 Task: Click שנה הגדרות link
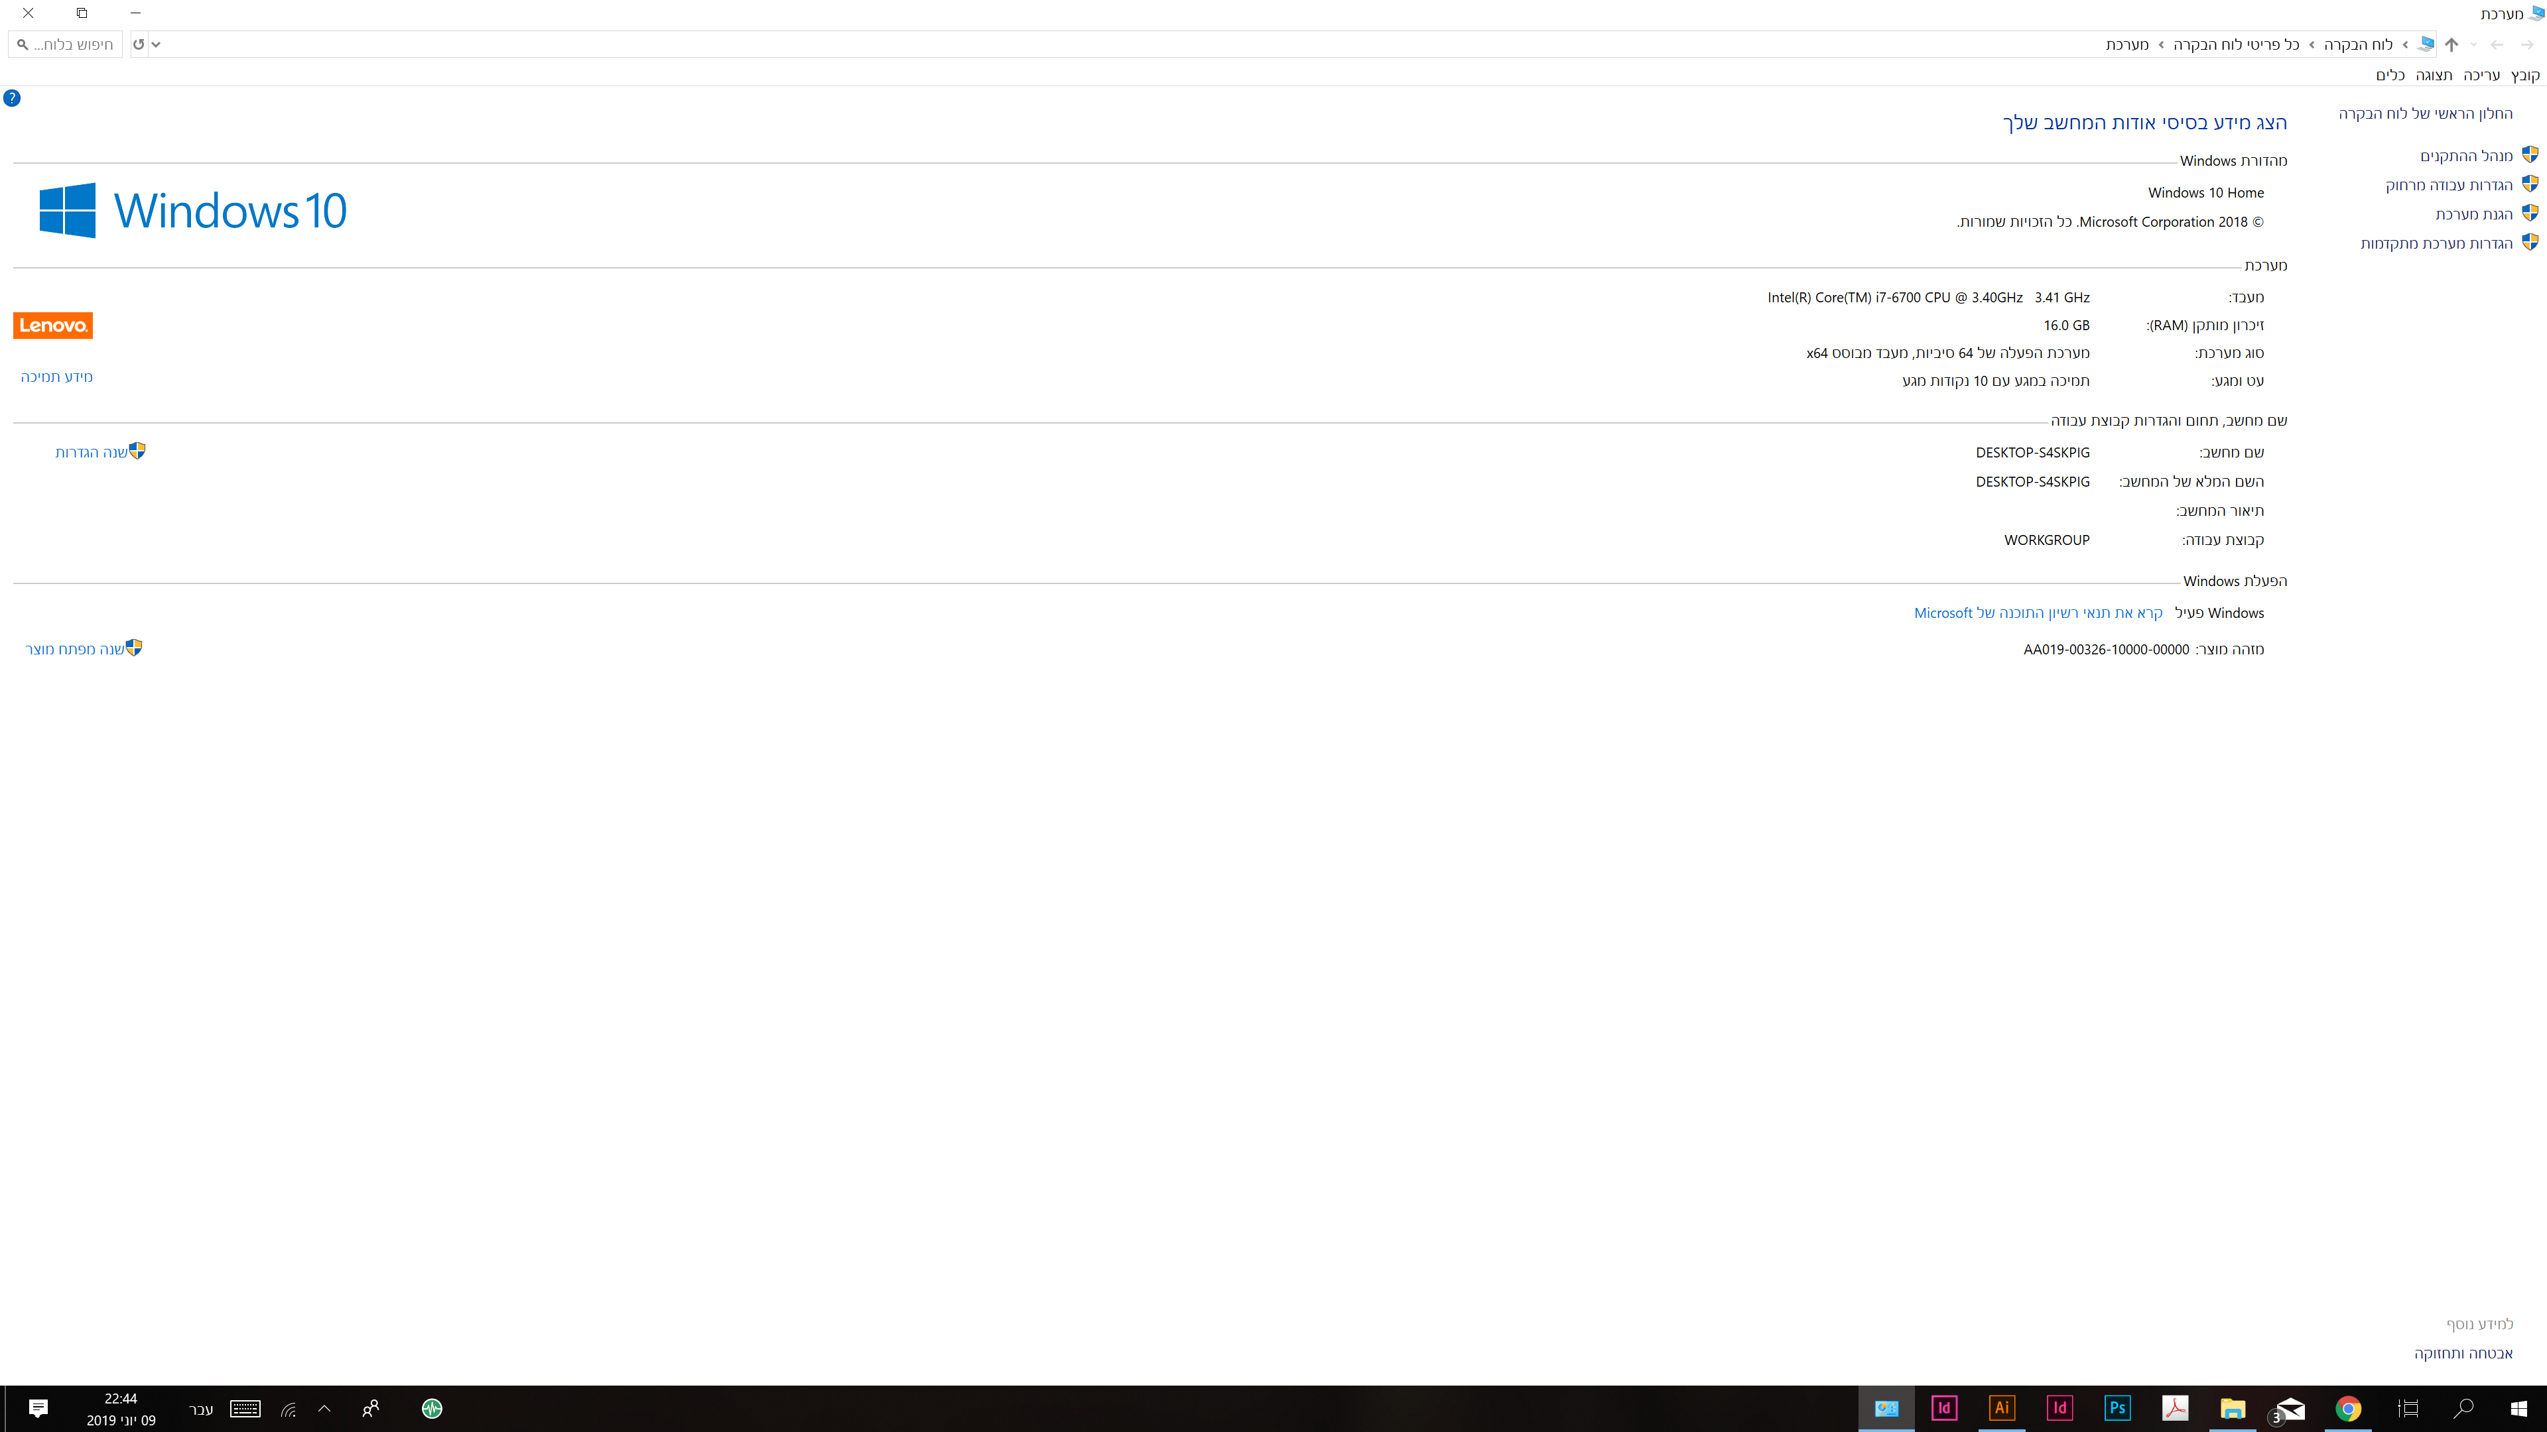point(91,451)
